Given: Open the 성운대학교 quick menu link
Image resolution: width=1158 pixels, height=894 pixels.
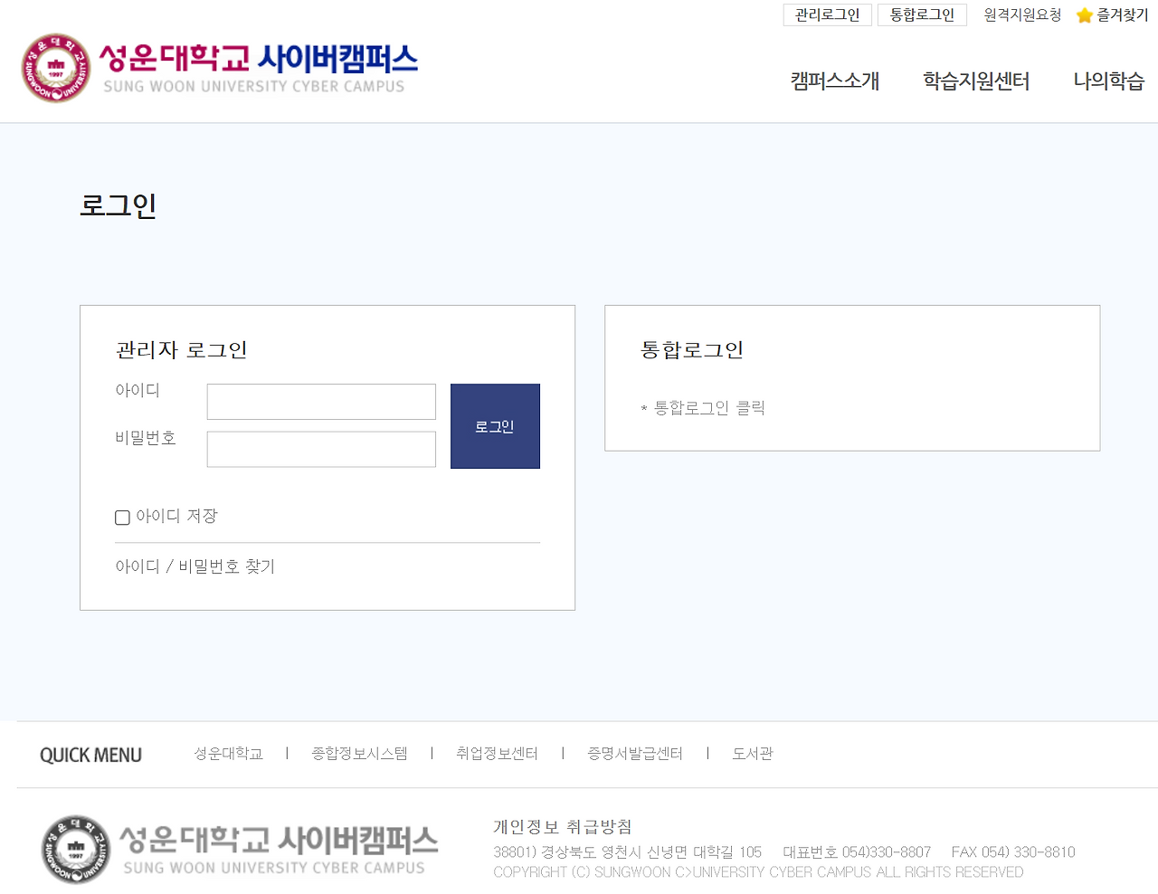Looking at the screenshot, I should pos(229,753).
